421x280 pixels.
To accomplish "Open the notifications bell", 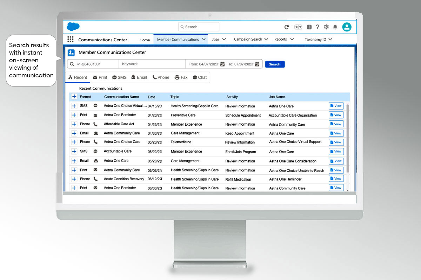I will 335,27.
